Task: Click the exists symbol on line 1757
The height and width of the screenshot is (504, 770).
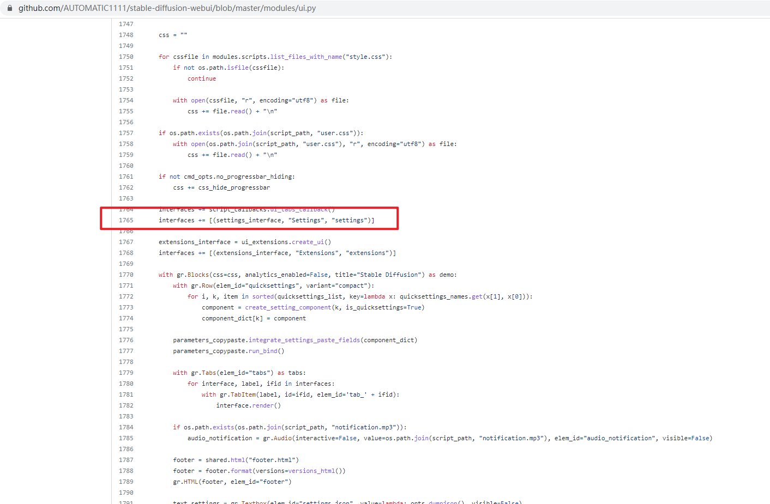Action: pyautogui.click(x=208, y=132)
